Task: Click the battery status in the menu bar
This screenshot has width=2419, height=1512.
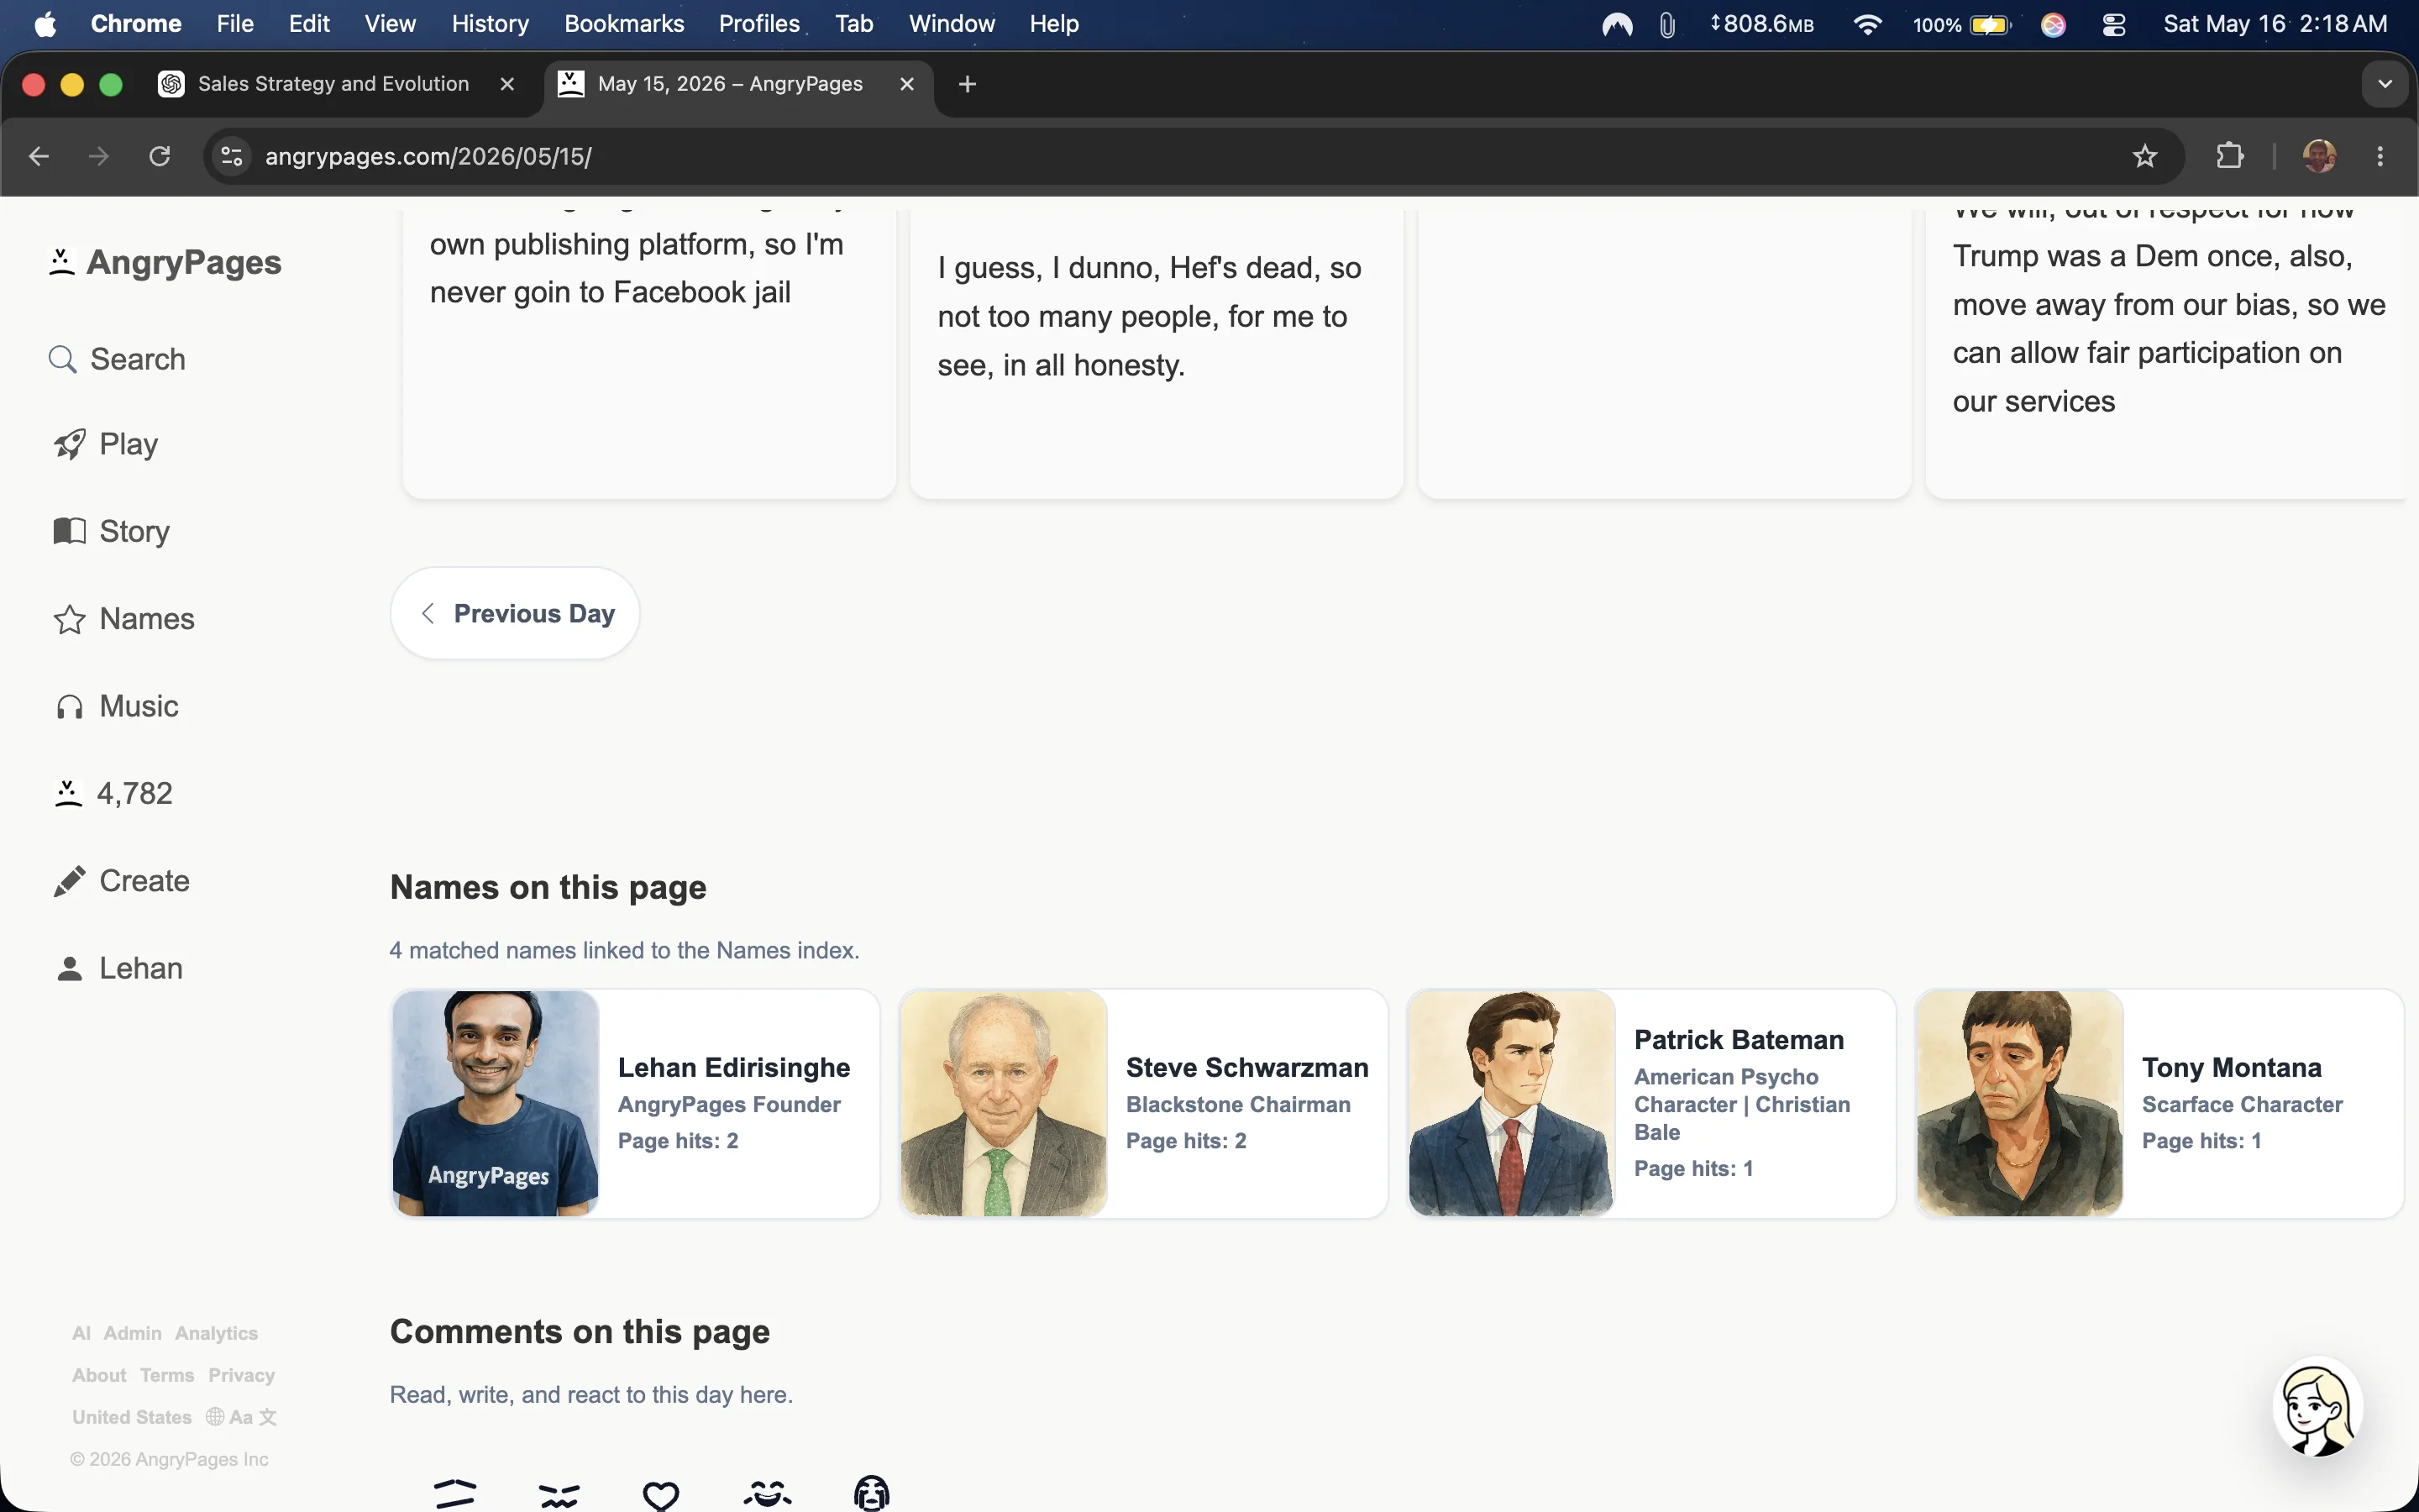Action: tap(1961, 24)
